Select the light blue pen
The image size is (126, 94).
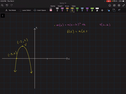[82, 10]
